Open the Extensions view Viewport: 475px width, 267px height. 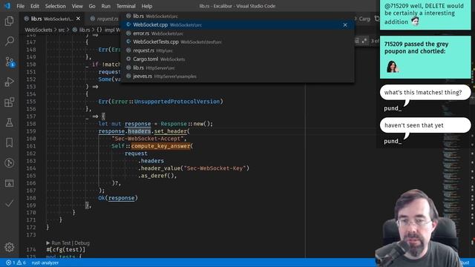[9, 102]
